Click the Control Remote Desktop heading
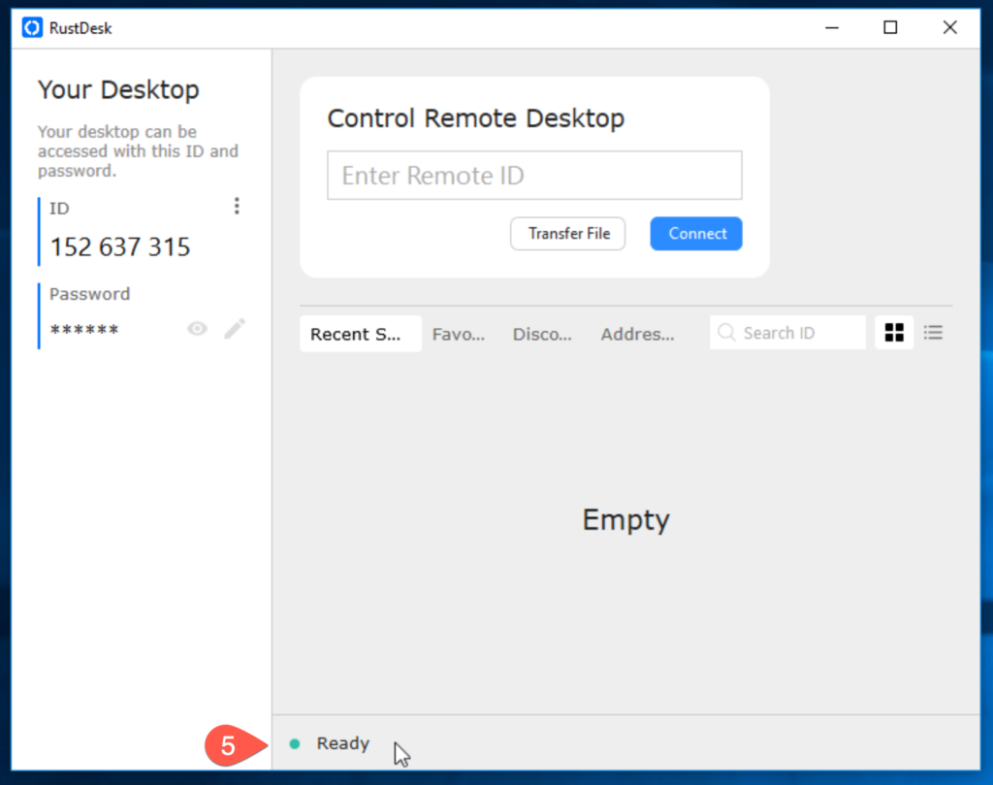The image size is (993, 785). tap(475, 118)
